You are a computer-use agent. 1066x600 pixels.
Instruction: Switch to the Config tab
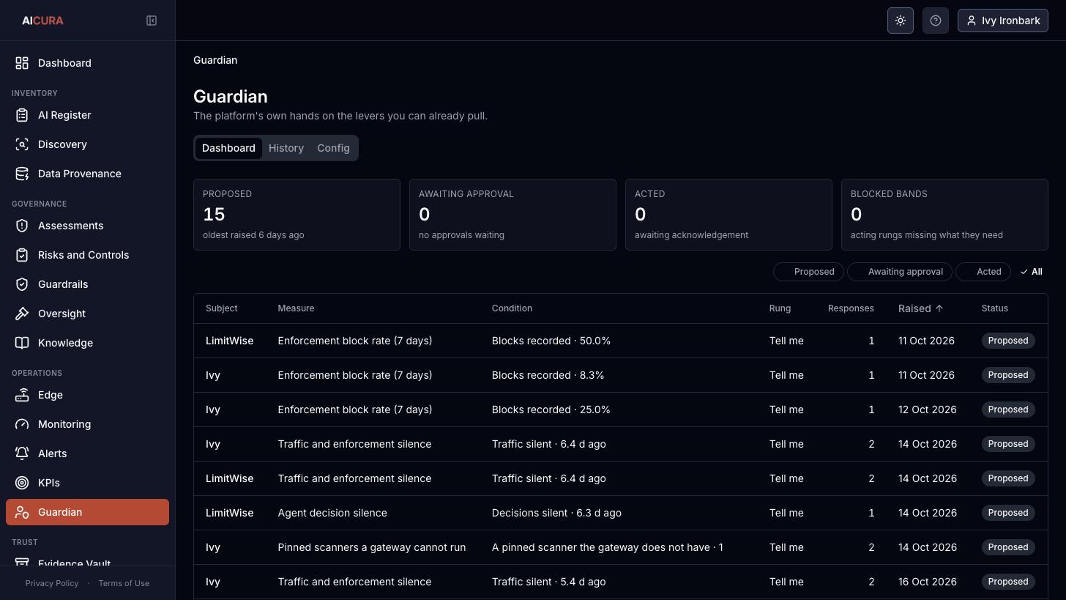(x=333, y=148)
